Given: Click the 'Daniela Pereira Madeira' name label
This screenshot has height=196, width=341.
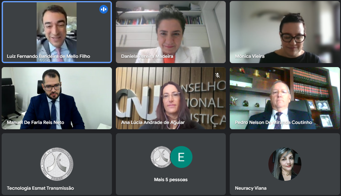Looking at the screenshot, I should point(147,56).
